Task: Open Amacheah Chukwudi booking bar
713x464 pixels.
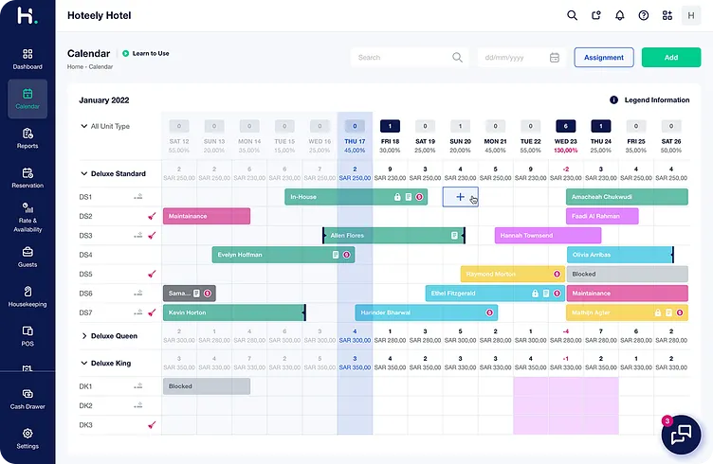Action: [627, 197]
